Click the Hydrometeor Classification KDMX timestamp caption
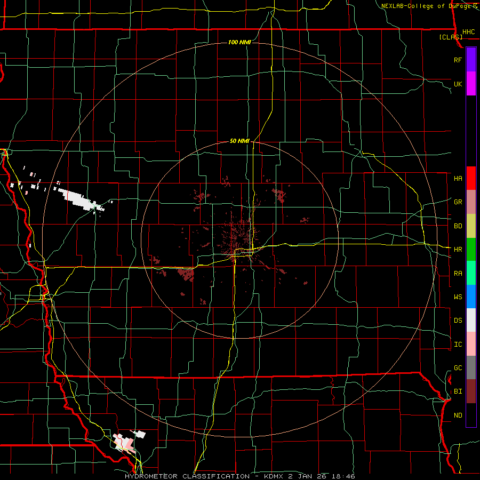Viewport: 480px width, 480px height. click(x=240, y=476)
